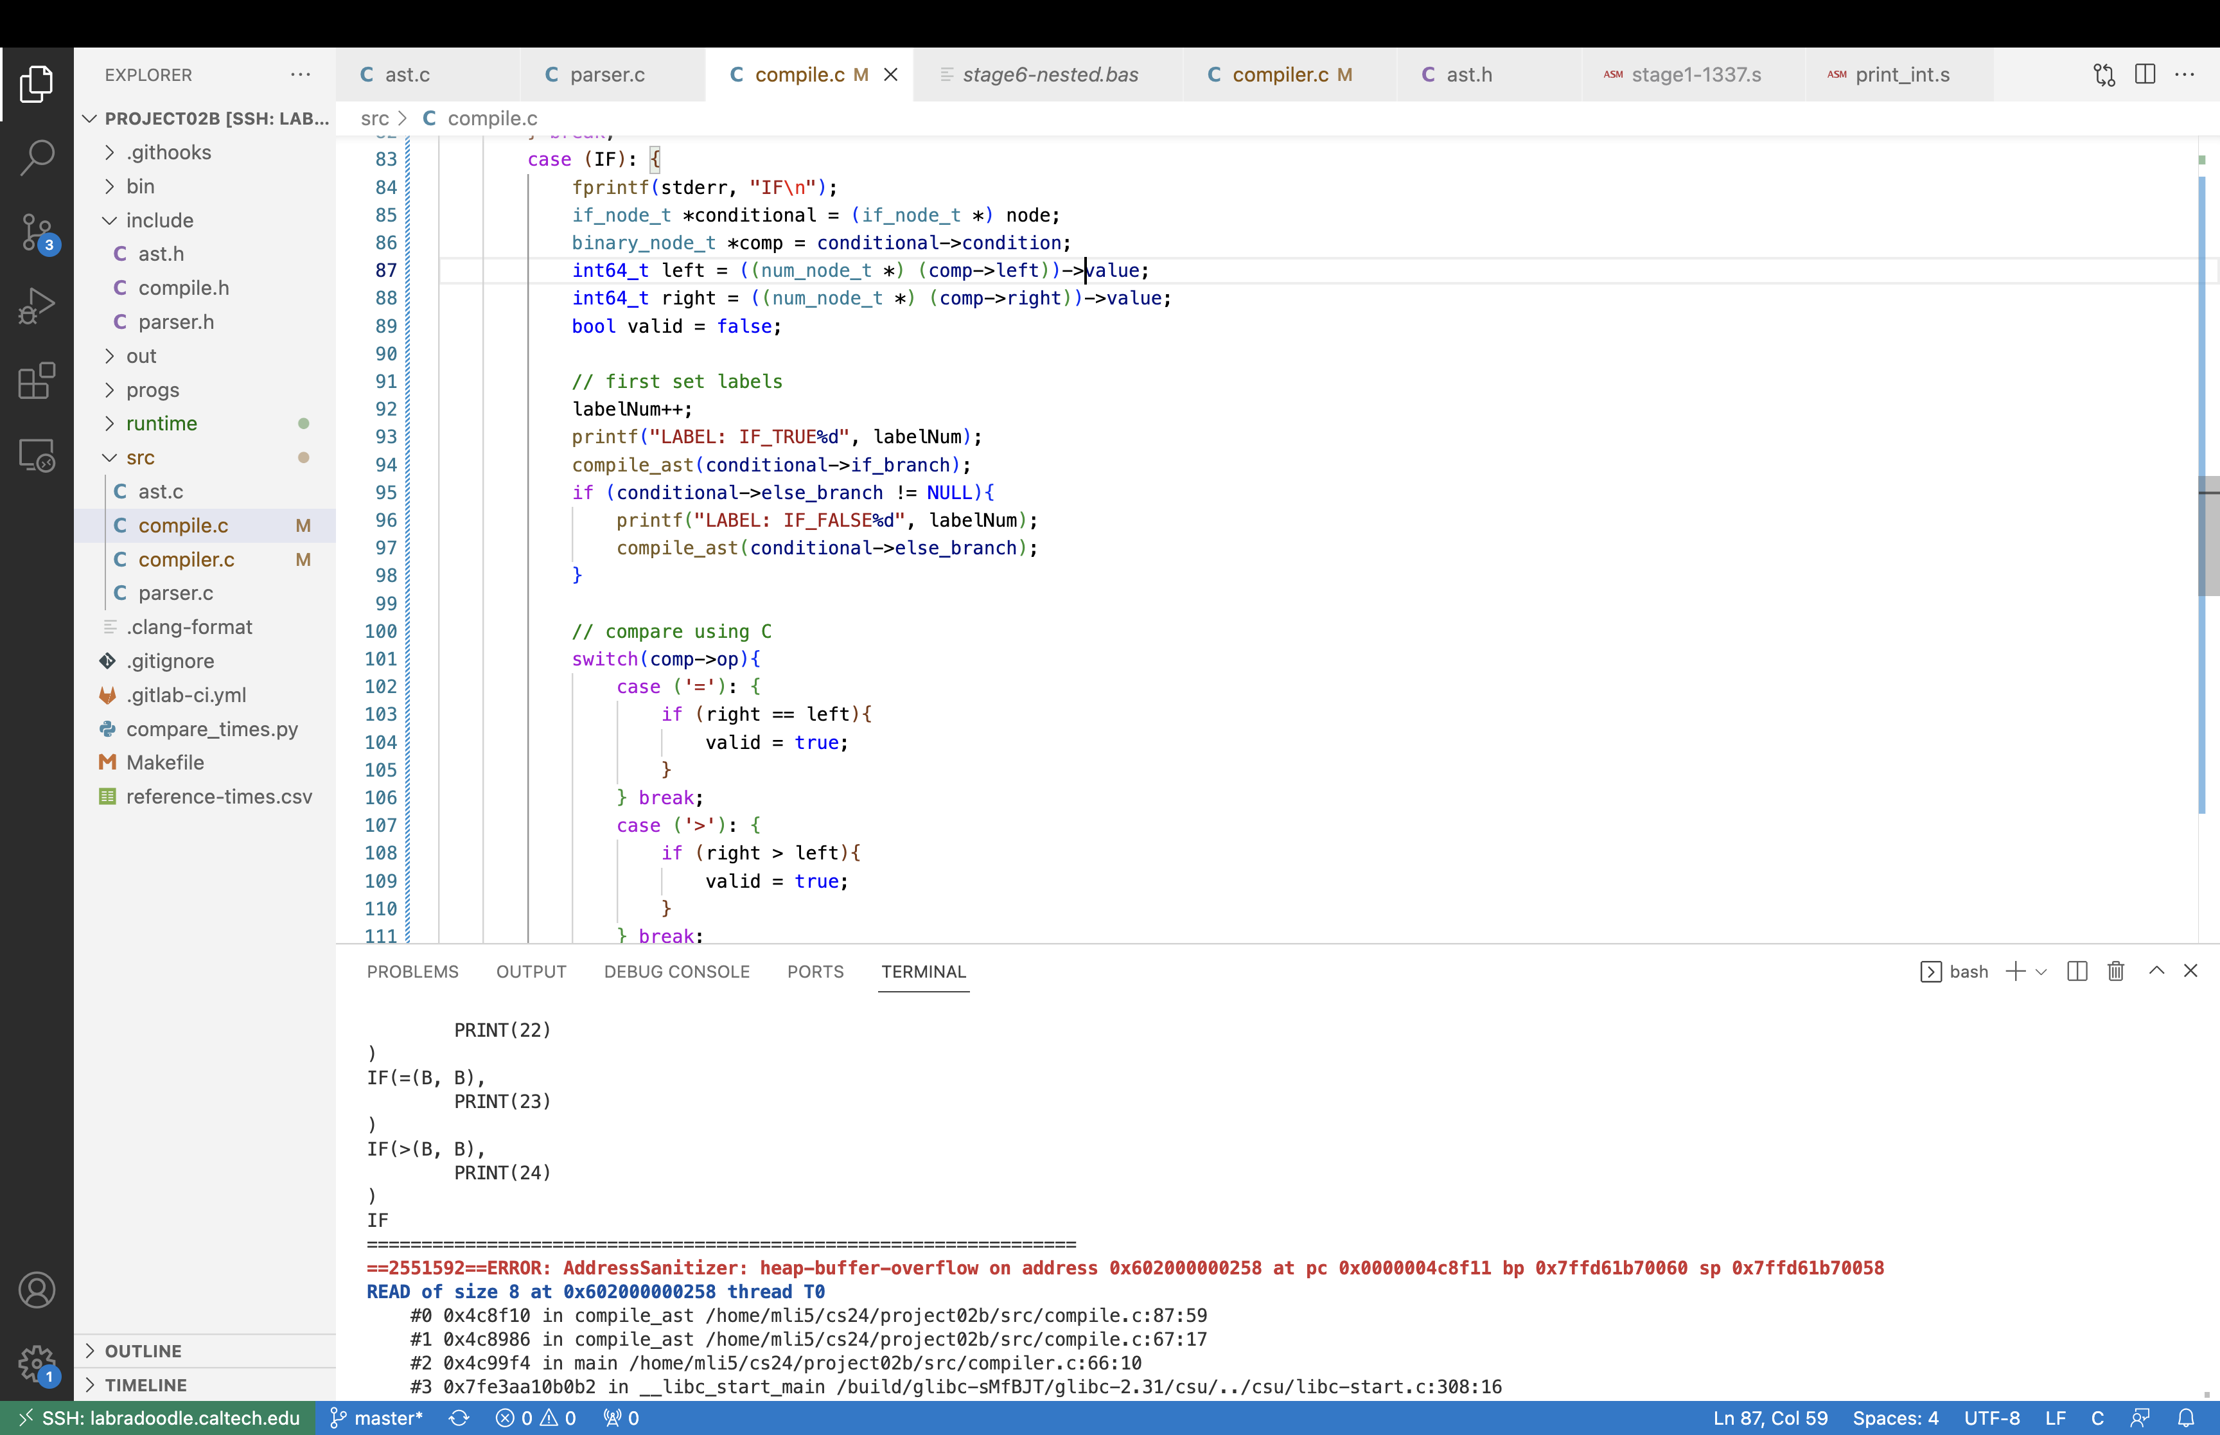
Task: Split the terminal panel
Action: pyautogui.click(x=2077, y=971)
